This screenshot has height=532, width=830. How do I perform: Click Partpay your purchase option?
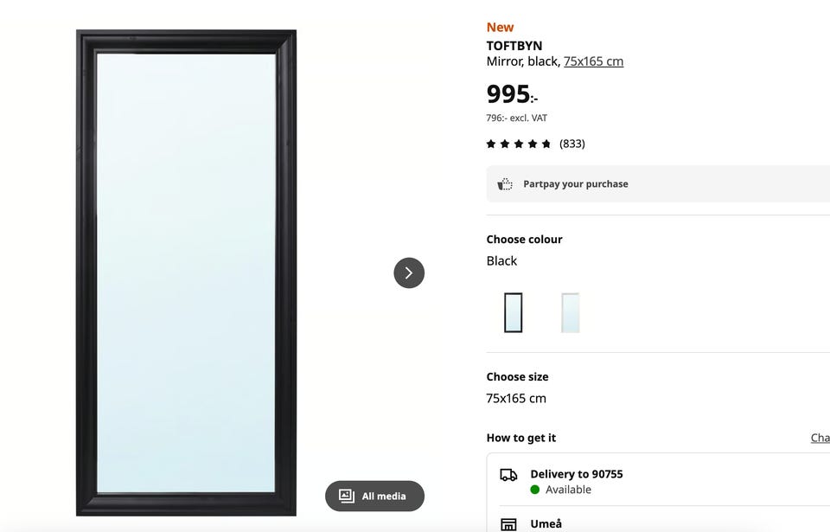576,184
